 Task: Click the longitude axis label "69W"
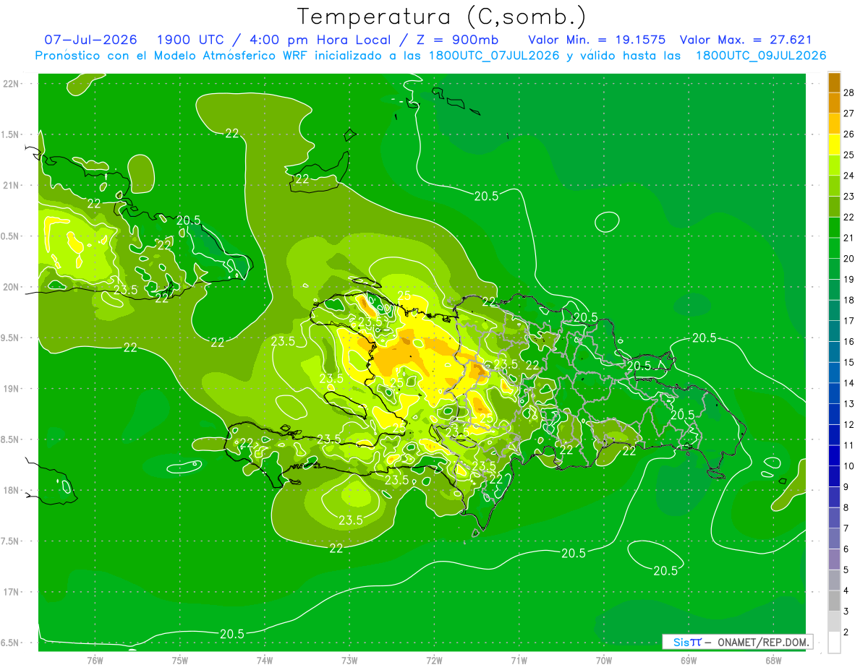click(689, 660)
